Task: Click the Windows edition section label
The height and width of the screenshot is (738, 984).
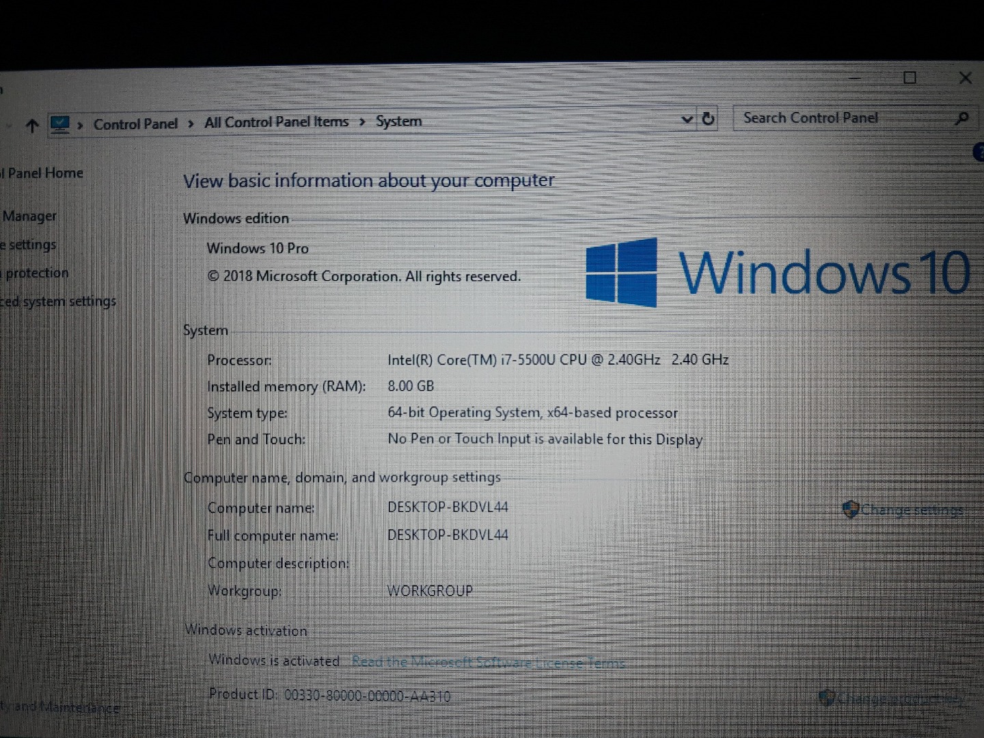Action: tap(236, 218)
